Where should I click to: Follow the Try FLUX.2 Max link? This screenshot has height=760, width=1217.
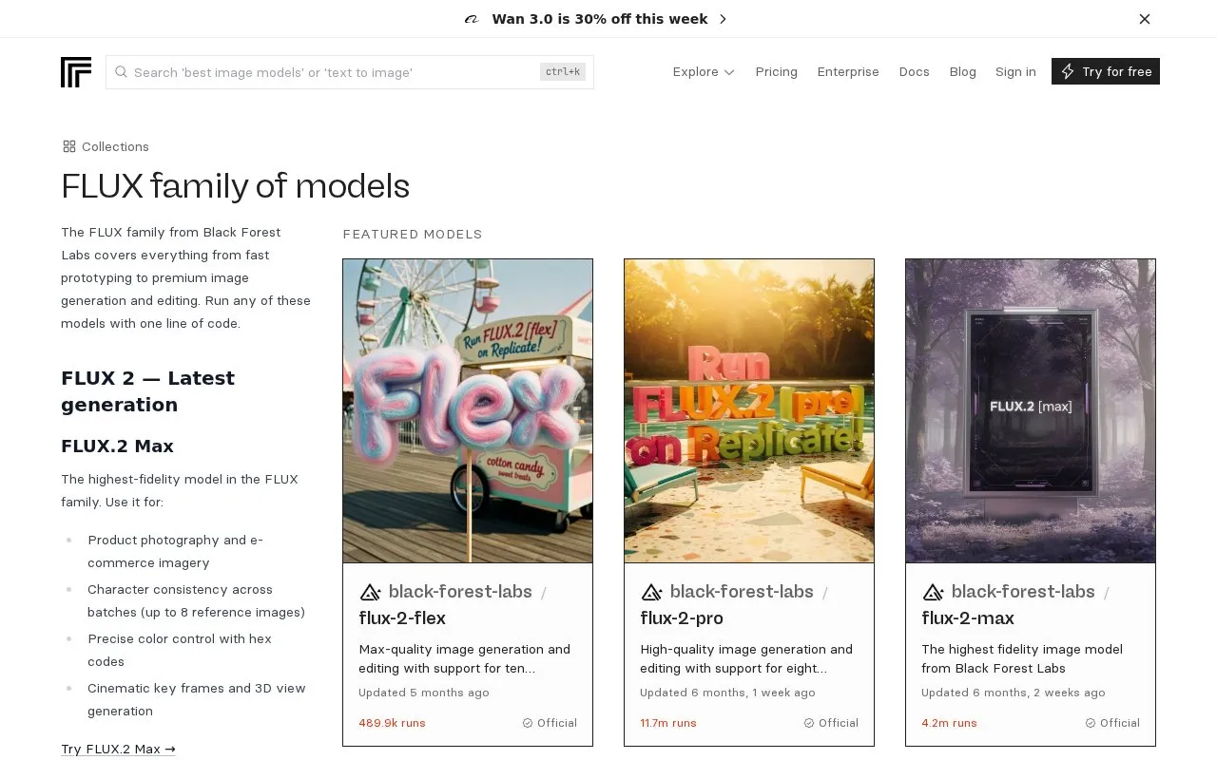tap(118, 749)
